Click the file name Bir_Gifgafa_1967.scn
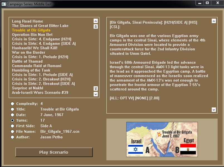This screenshot has height=167, width=224. coord(60,131)
